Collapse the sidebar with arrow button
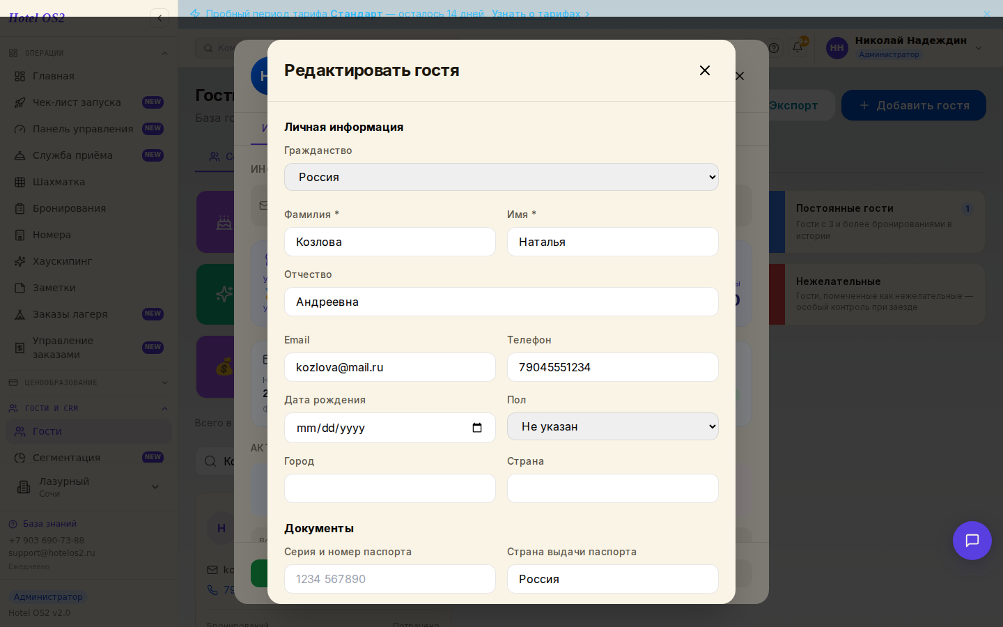 coord(160,18)
